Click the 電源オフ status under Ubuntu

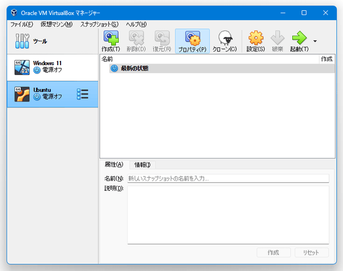[48, 97]
